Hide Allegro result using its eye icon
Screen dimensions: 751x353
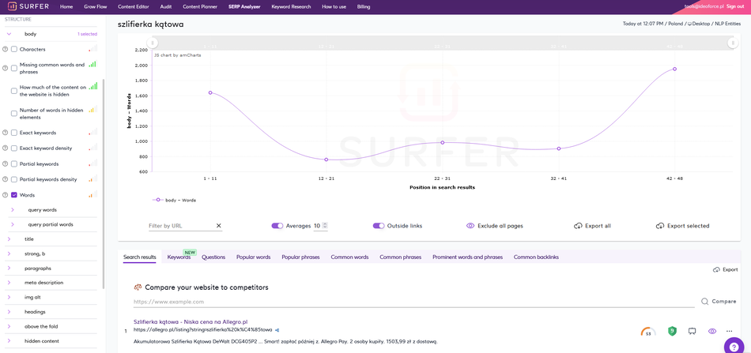coord(711,331)
